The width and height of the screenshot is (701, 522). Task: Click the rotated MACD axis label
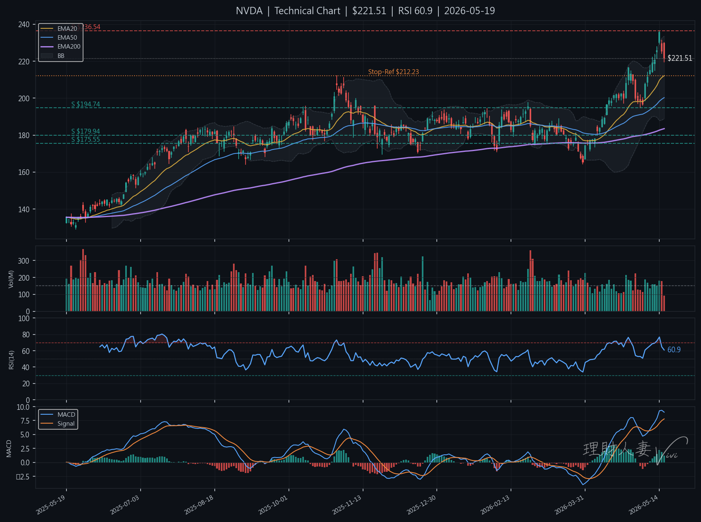click(9, 449)
